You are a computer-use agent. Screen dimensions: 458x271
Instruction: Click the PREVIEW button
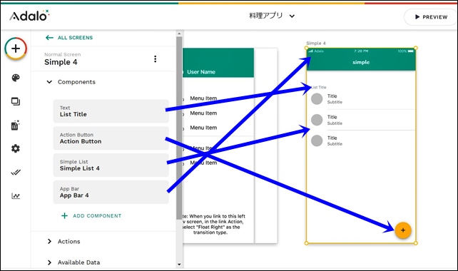click(431, 17)
